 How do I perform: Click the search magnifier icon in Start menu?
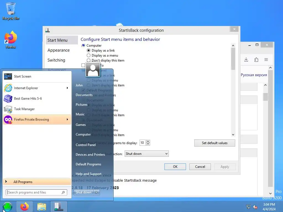[x=63, y=192]
